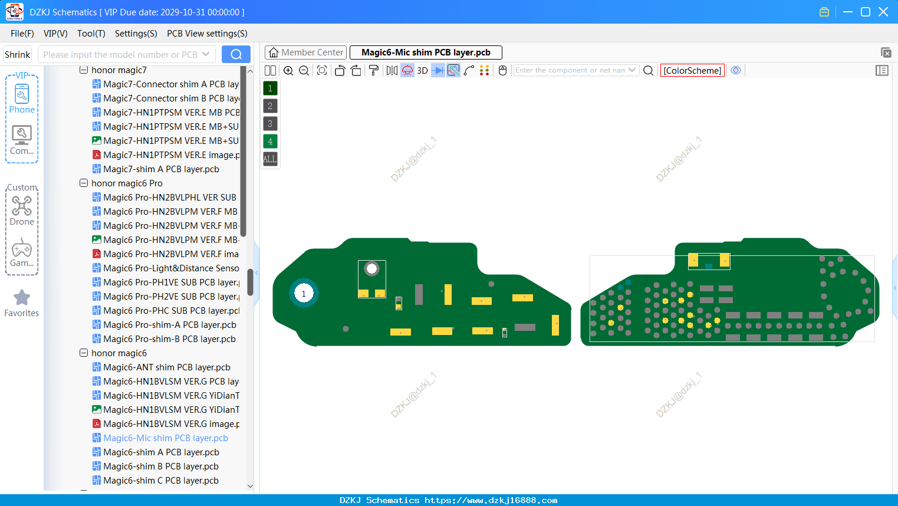This screenshot has height=506, width=898.
Task: Toggle the net highlight button
Action: pos(453,71)
